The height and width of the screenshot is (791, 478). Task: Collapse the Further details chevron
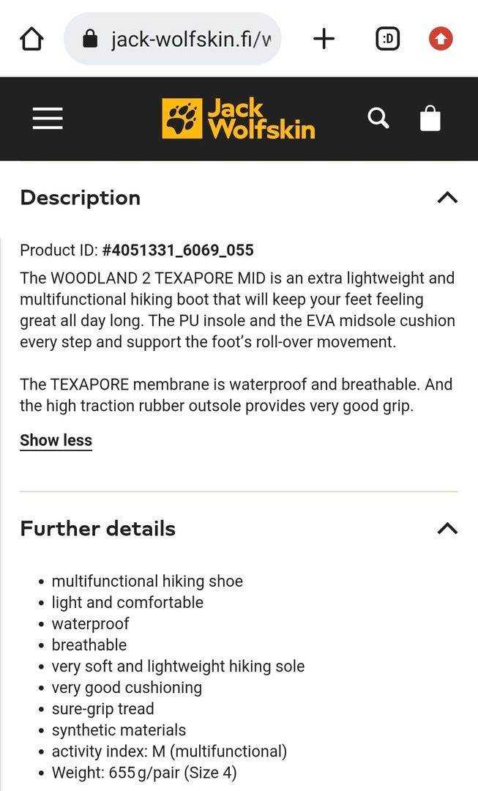(x=447, y=528)
